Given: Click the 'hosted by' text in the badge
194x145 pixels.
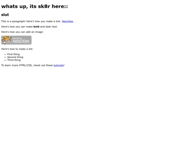Looking at the screenshot, I should [x=17, y=38].
